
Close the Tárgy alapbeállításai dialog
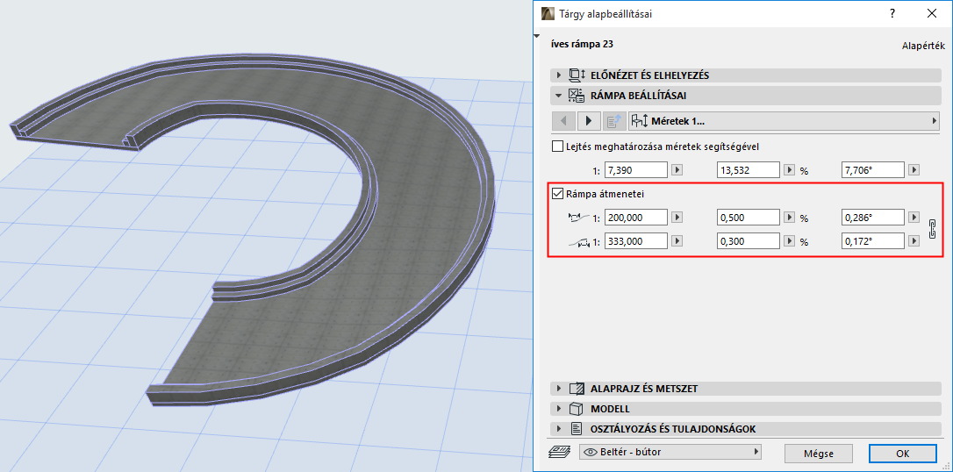[x=931, y=13]
